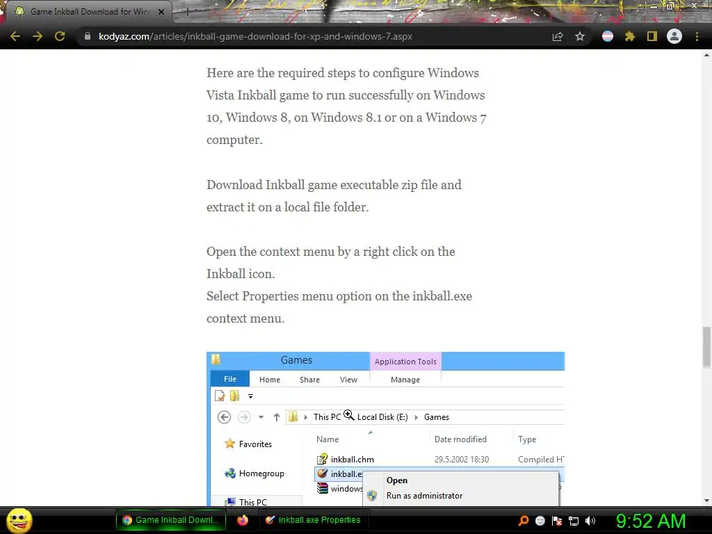Click Favorites in Explorer image
712x534 pixels.
[x=256, y=444]
